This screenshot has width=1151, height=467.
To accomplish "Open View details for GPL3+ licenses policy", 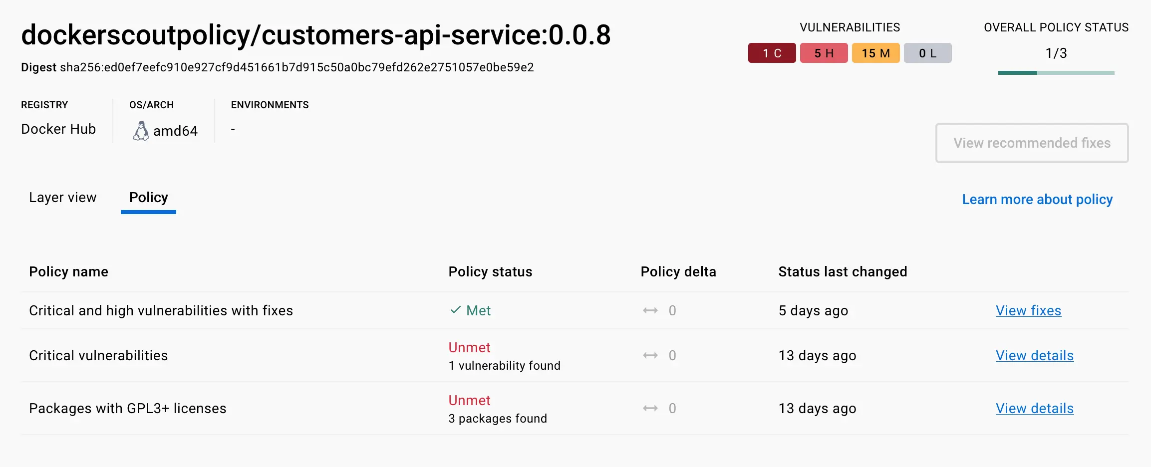I will click(x=1034, y=408).
